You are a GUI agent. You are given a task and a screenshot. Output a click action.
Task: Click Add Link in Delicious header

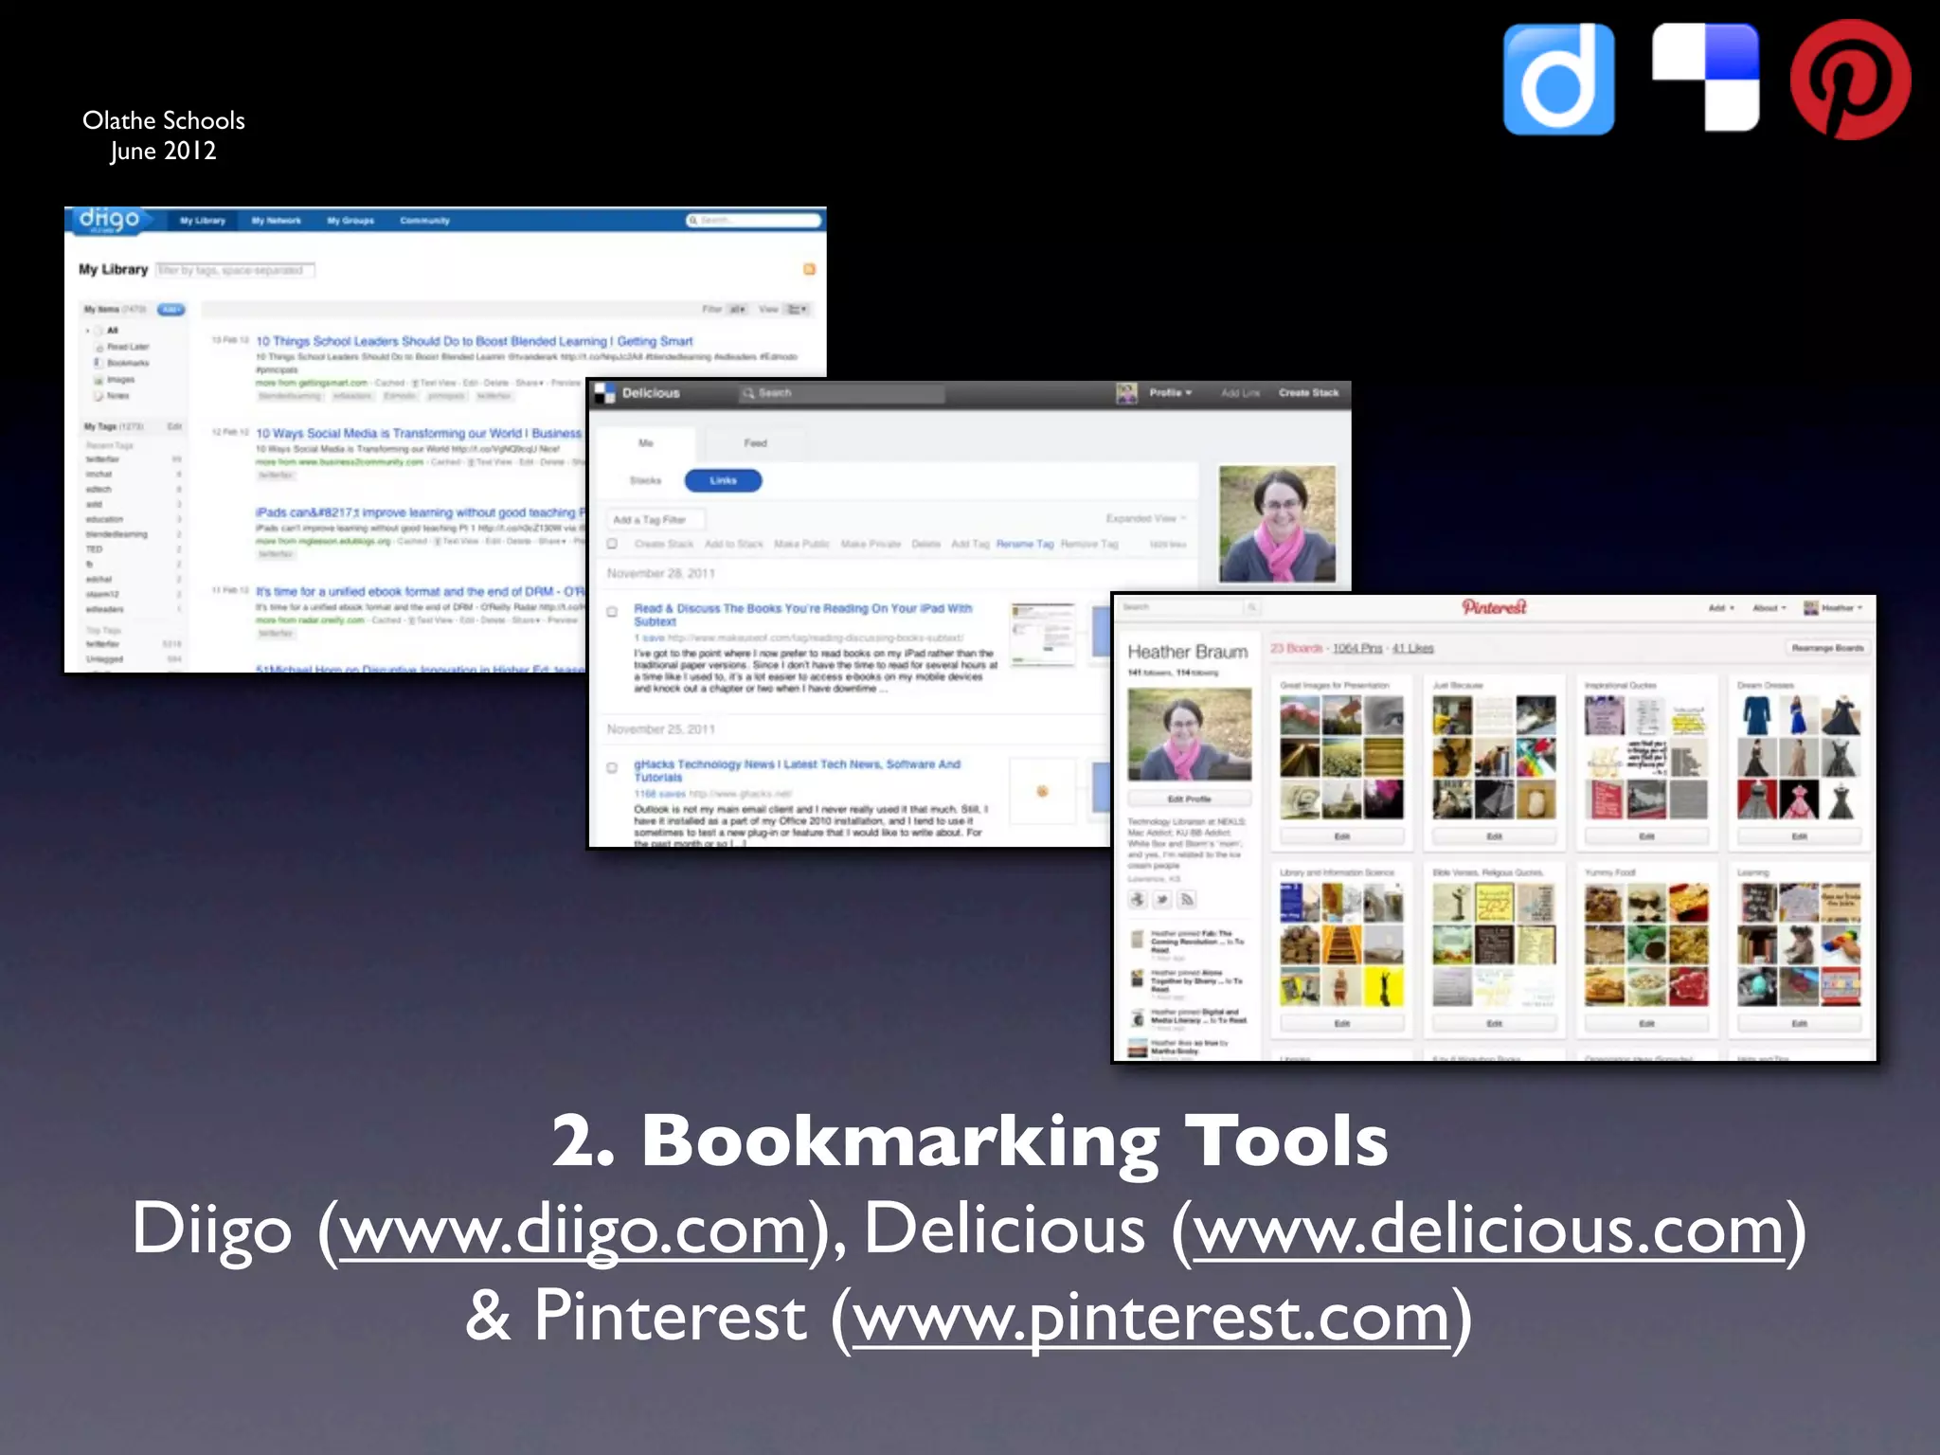coord(1240,392)
